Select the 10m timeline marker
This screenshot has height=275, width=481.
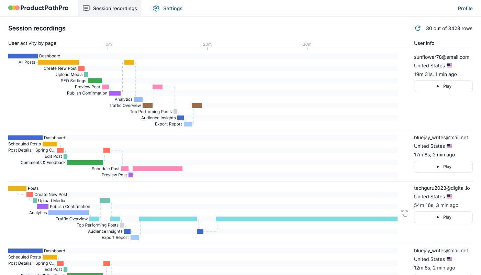tap(108, 44)
